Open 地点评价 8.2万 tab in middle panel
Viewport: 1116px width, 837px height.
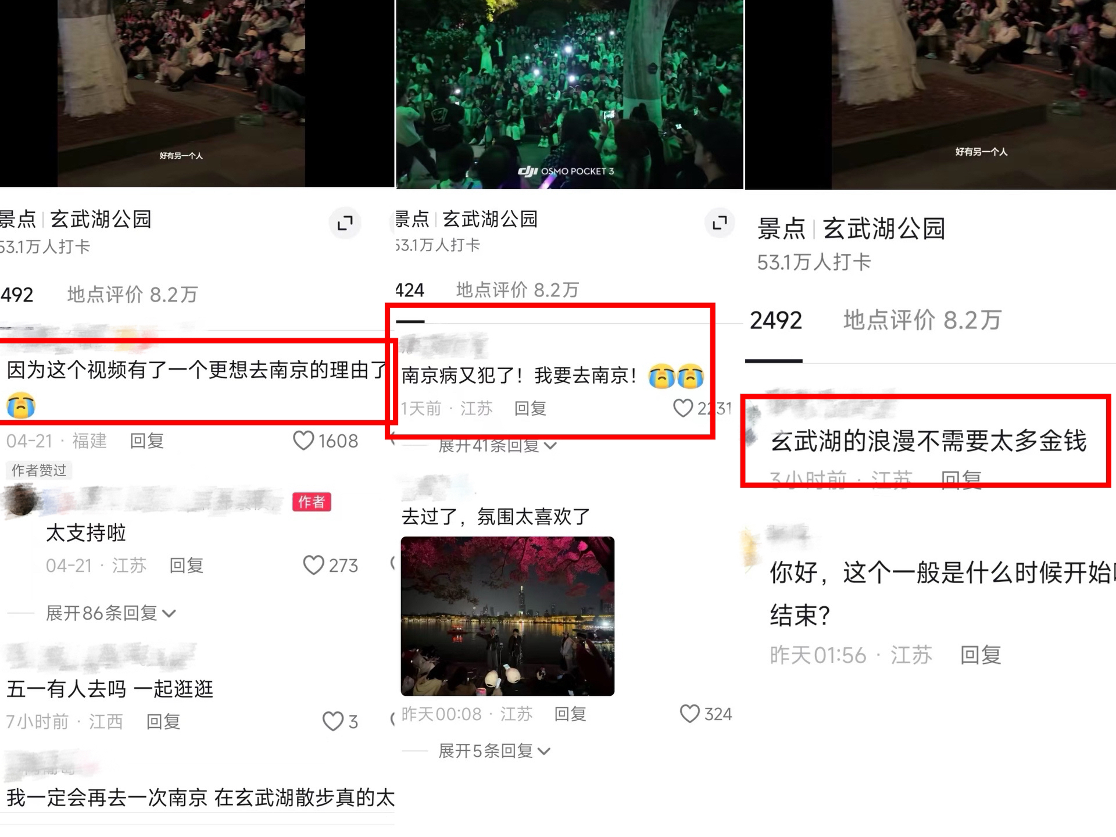click(517, 289)
